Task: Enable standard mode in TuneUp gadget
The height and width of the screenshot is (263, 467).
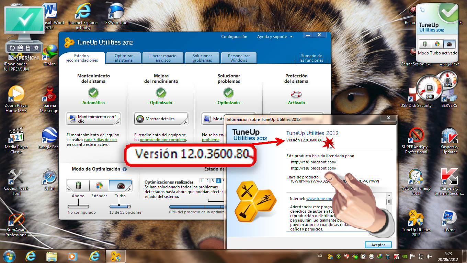Action: pyautogui.click(x=437, y=44)
